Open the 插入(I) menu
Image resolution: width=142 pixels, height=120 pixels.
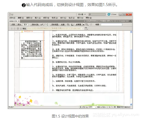click(38, 18)
